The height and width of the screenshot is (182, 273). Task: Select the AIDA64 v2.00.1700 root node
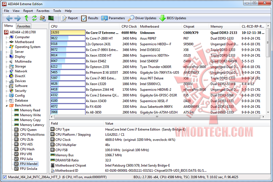click(23, 32)
